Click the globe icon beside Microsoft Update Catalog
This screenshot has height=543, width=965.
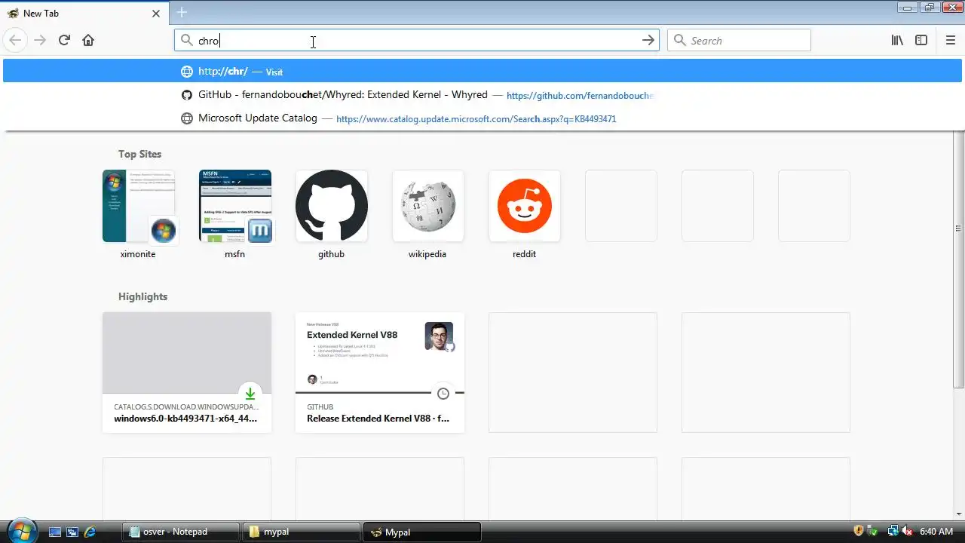tap(187, 118)
